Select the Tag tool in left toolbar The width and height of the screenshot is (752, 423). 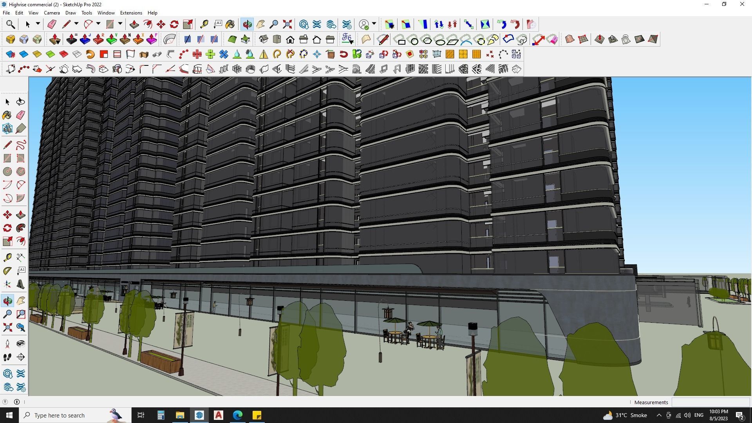point(21,128)
